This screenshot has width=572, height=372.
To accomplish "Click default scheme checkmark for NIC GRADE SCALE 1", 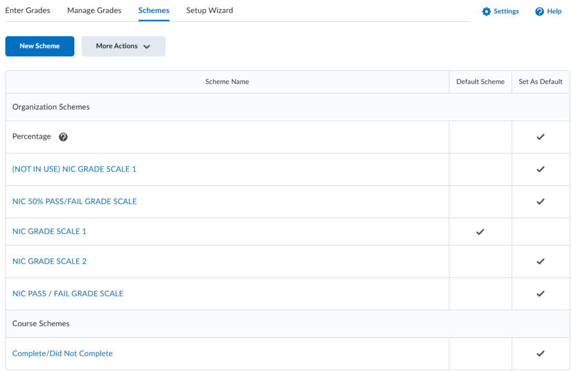I will point(480,232).
